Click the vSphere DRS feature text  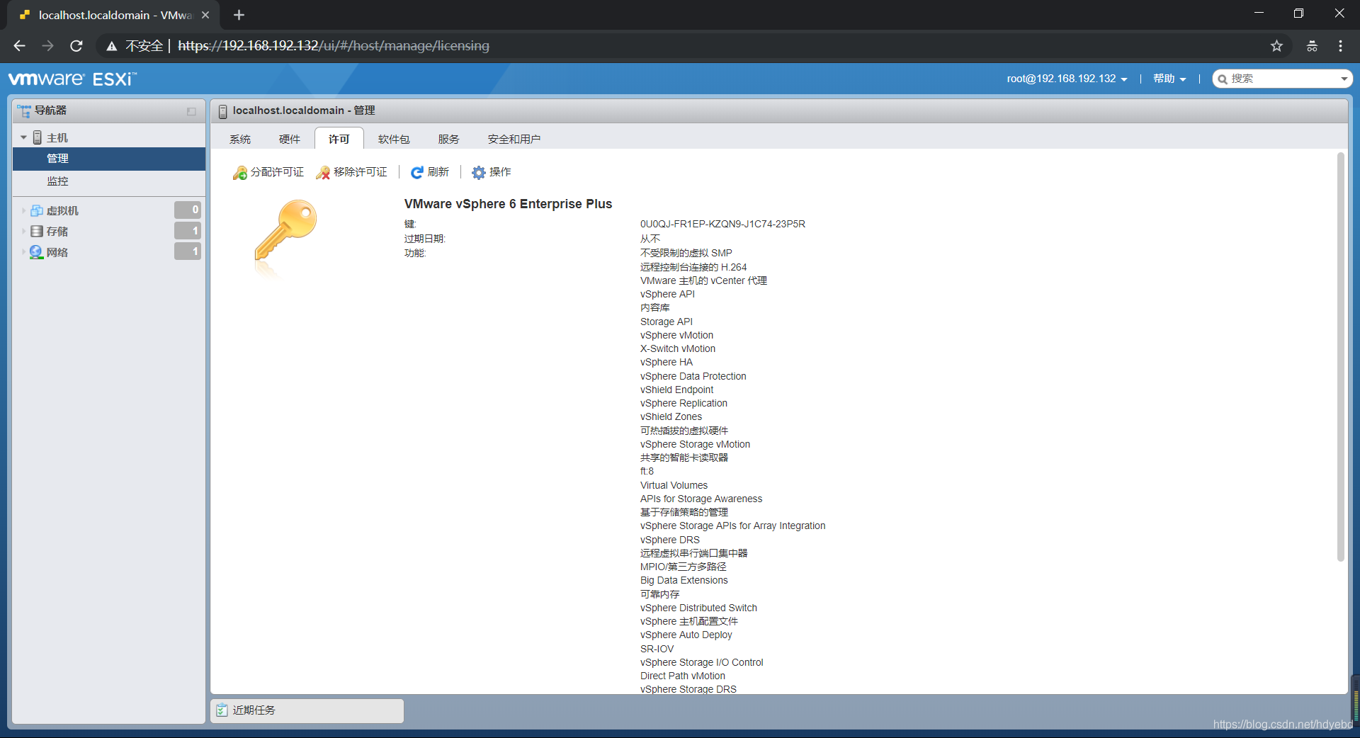670,540
